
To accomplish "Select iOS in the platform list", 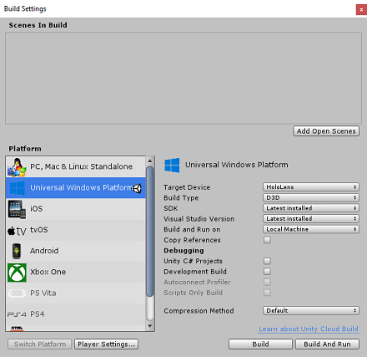I will [x=76, y=209].
